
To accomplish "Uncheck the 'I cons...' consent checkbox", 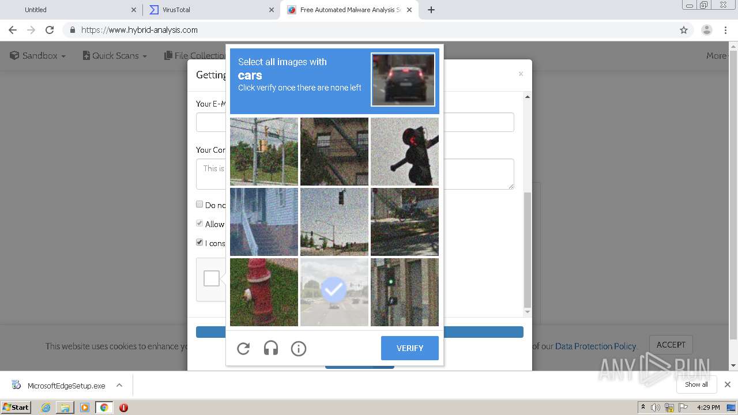I will (199, 242).
